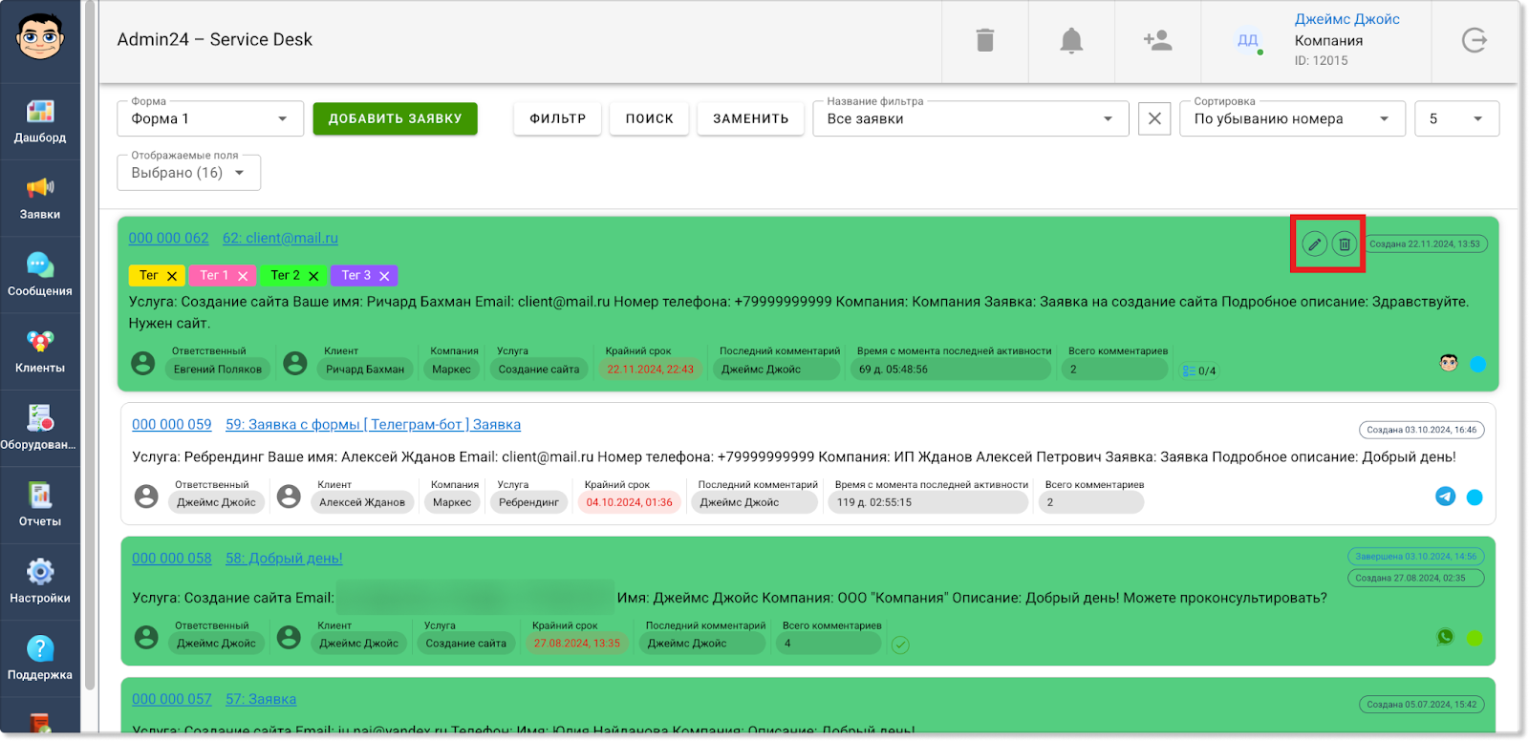Image resolution: width=1529 pixels, height=741 pixels.
Task: Open the Клиенты section
Action: pos(40,351)
